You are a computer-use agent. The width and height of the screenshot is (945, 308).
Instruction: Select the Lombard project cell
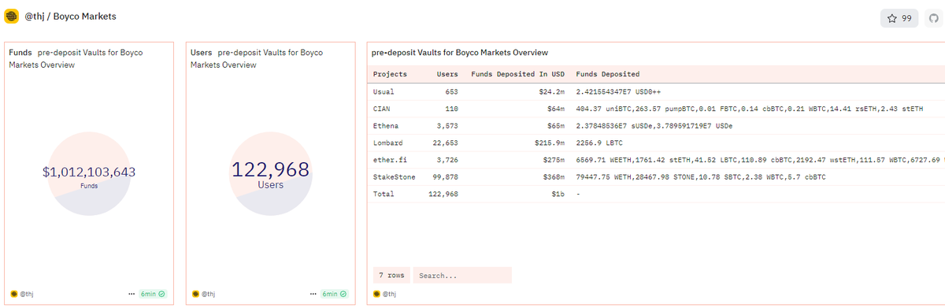coord(387,143)
